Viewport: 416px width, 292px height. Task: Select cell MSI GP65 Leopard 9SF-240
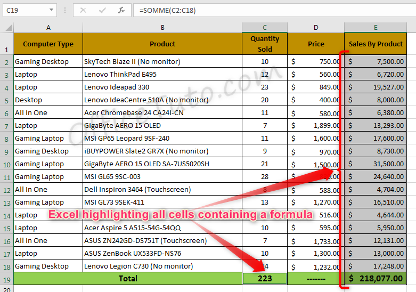coord(162,138)
